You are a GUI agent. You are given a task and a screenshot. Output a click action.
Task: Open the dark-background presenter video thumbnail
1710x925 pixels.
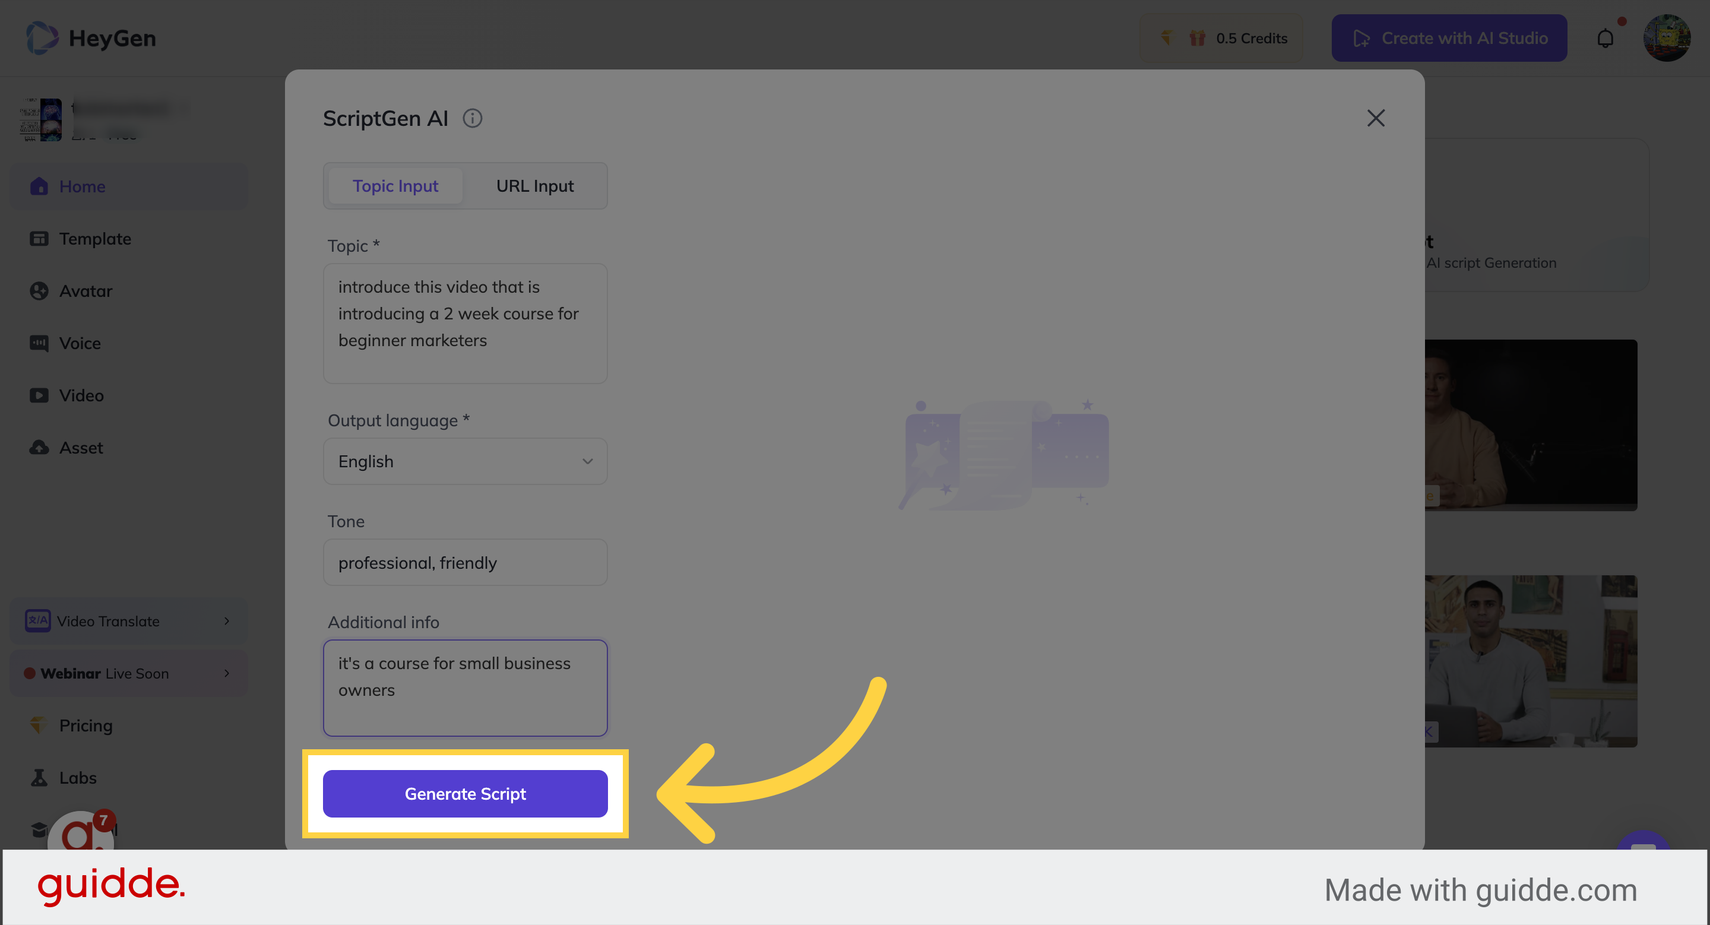pos(1531,425)
